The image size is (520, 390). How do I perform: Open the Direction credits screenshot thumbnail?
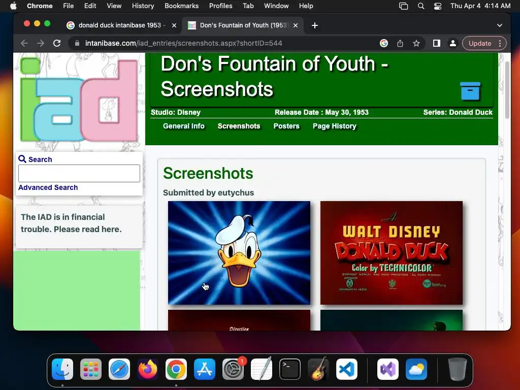pyautogui.click(x=239, y=320)
